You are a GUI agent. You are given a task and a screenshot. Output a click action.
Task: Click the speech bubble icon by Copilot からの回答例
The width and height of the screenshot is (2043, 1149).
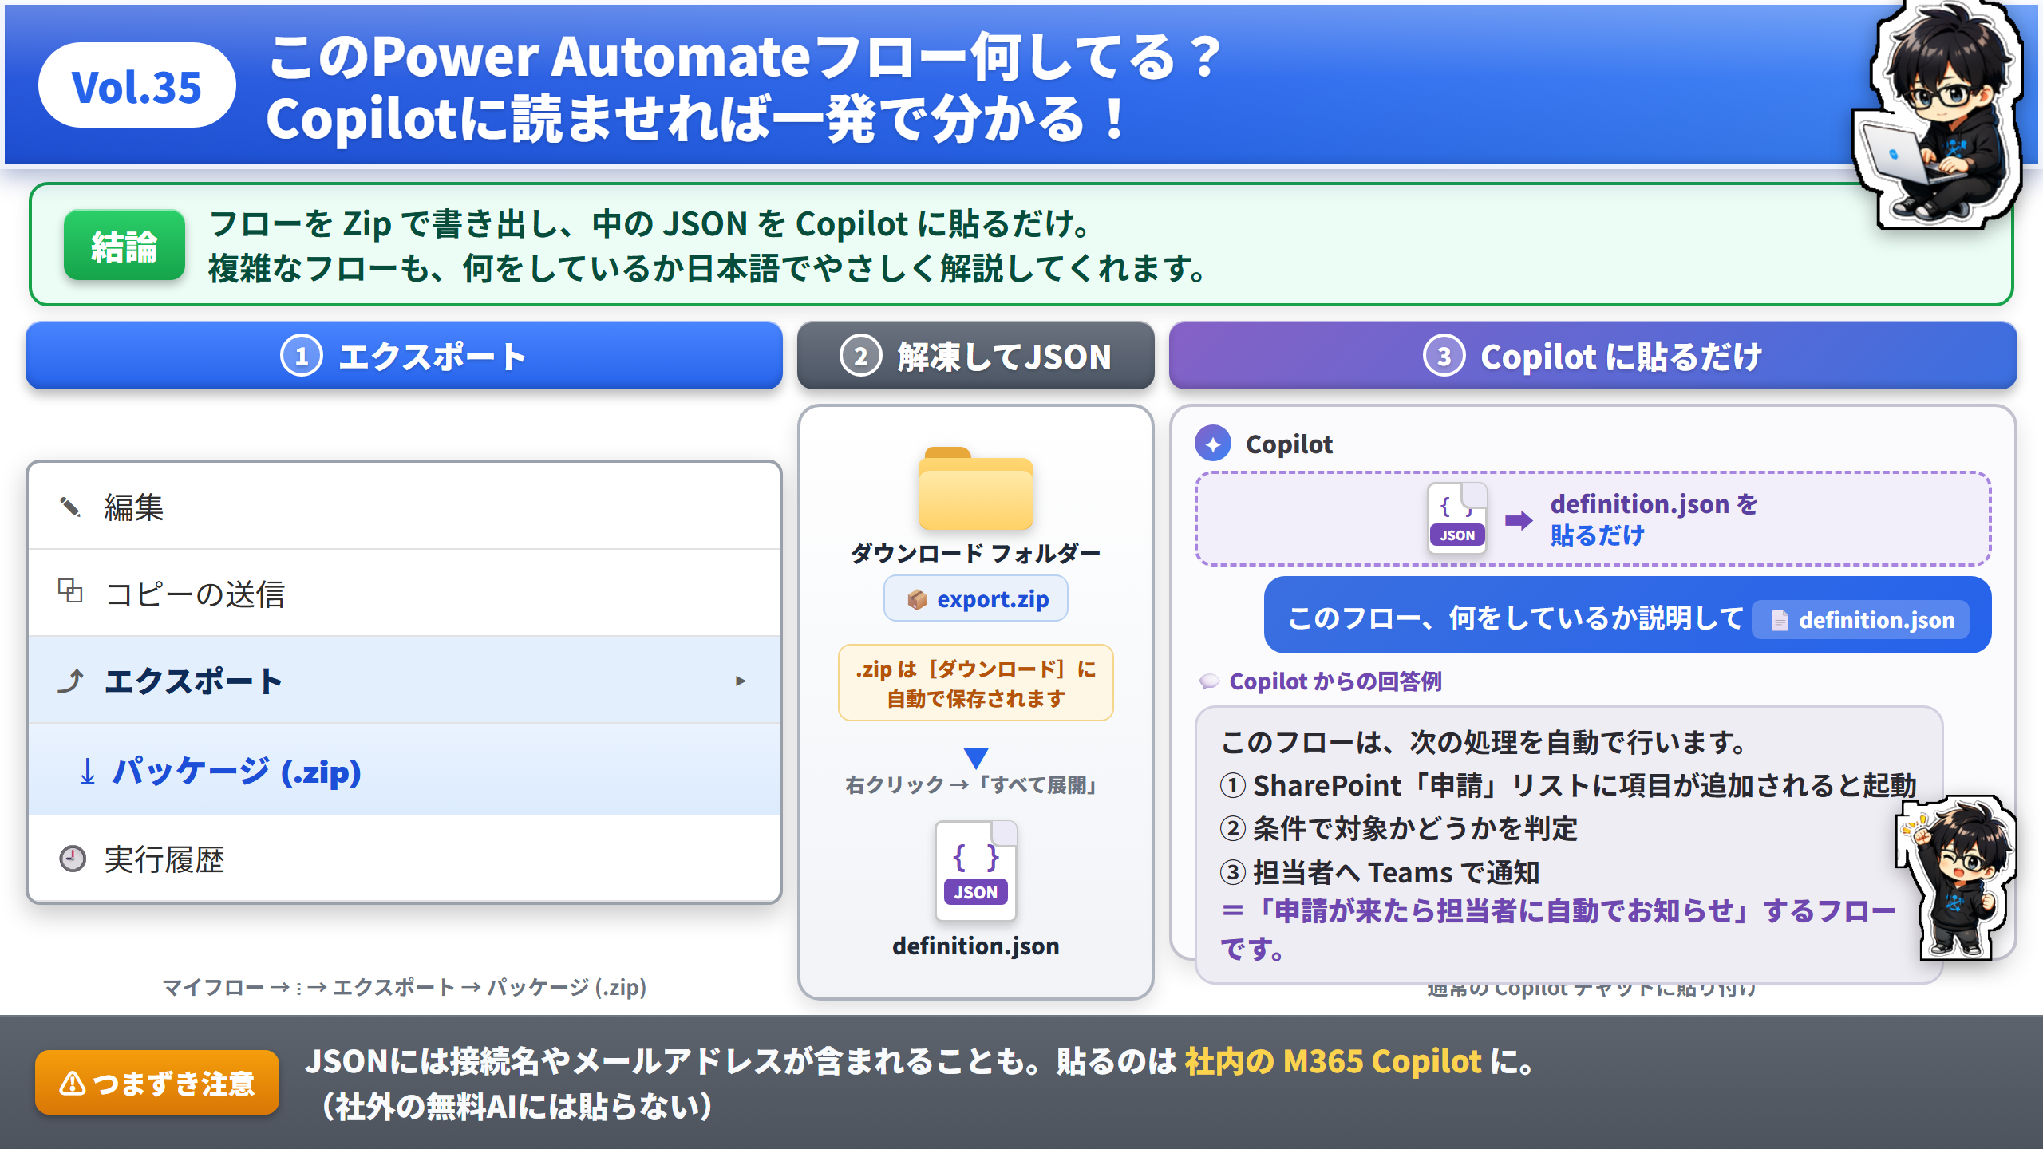click(1210, 681)
